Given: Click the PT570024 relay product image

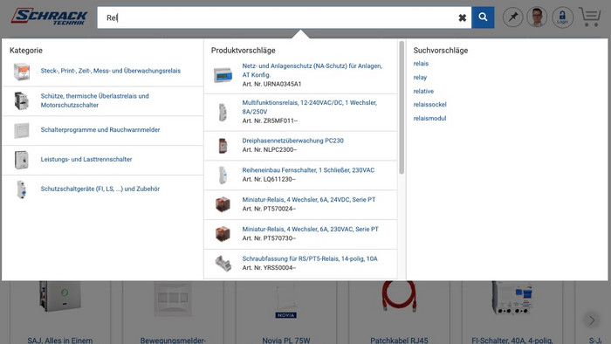Looking at the screenshot, I should 223,204.
